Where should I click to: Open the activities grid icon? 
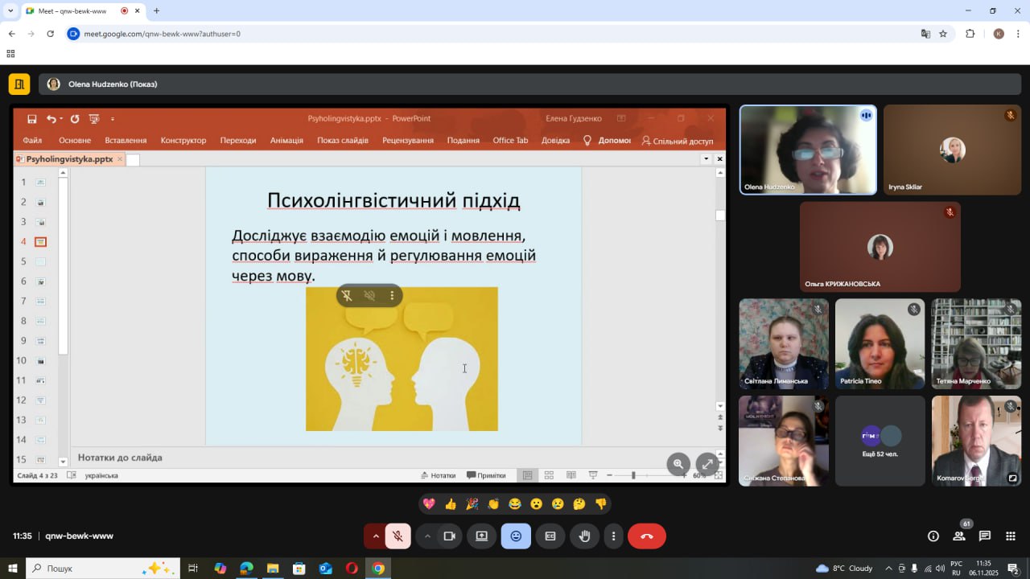1011,536
